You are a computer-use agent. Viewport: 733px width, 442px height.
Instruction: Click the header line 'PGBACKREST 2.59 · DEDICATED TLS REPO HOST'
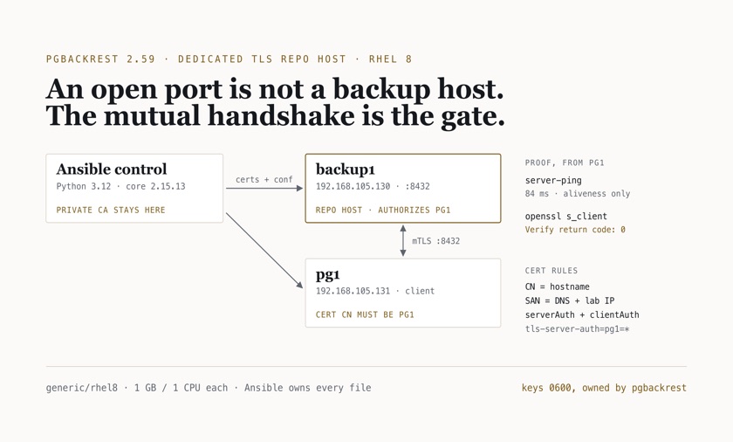pyautogui.click(x=196, y=59)
